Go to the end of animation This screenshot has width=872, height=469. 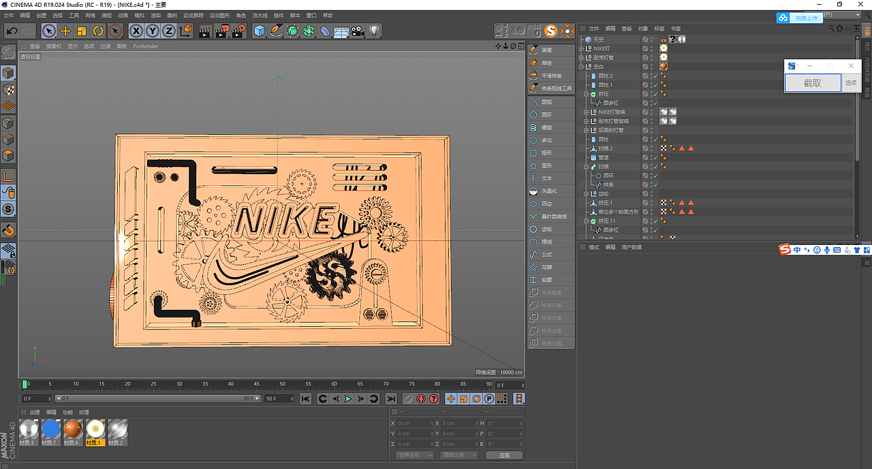click(x=390, y=399)
